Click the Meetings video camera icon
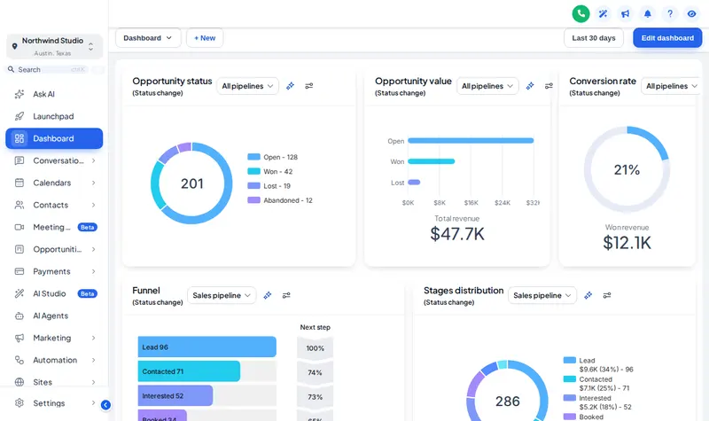709x421 pixels. tap(19, 227)
